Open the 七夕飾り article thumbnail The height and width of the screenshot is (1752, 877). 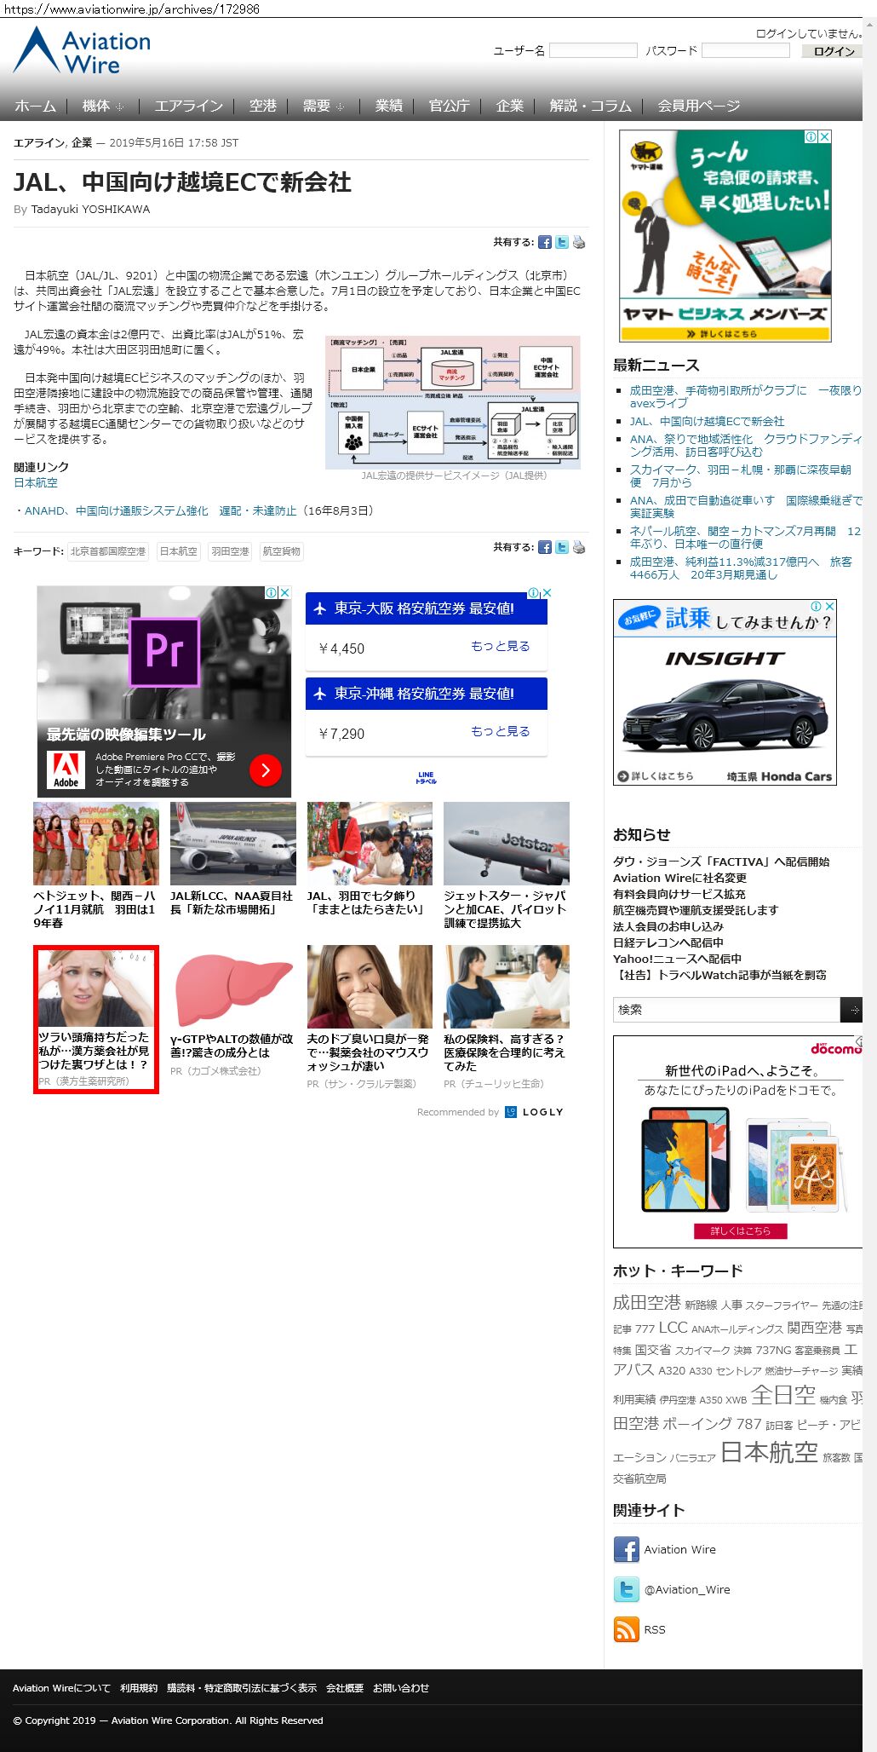coord(370,843)
